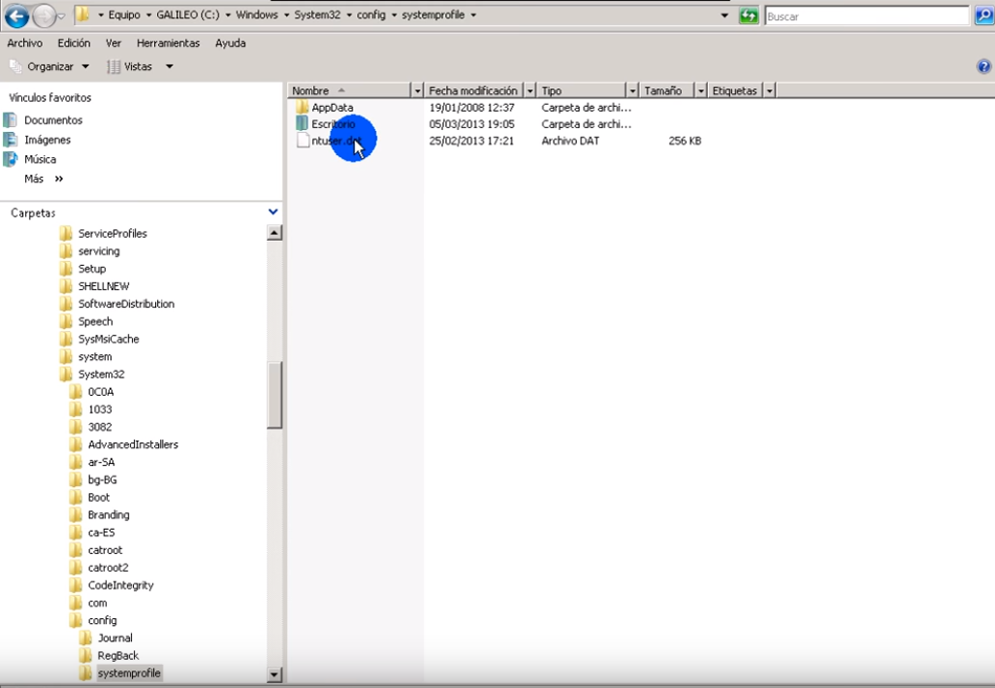Click the Buscar search field

[x=866, y=16]
